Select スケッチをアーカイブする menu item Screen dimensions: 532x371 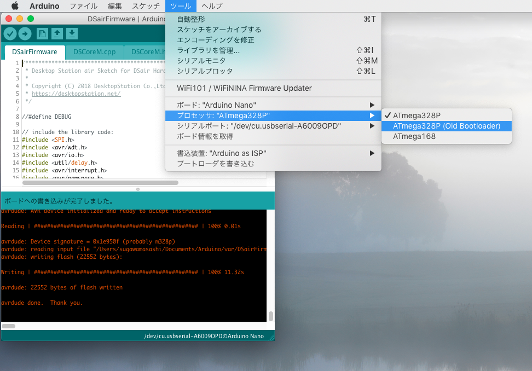click(x=273, y=30)
